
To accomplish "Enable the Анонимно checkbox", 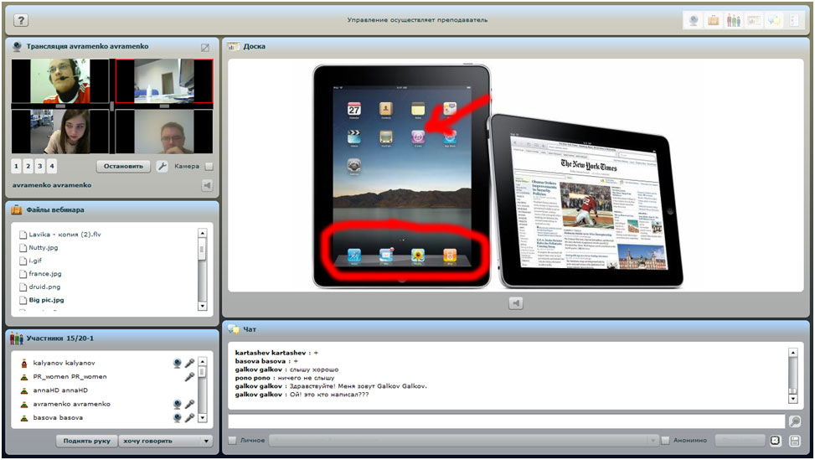I will [665, 440].
